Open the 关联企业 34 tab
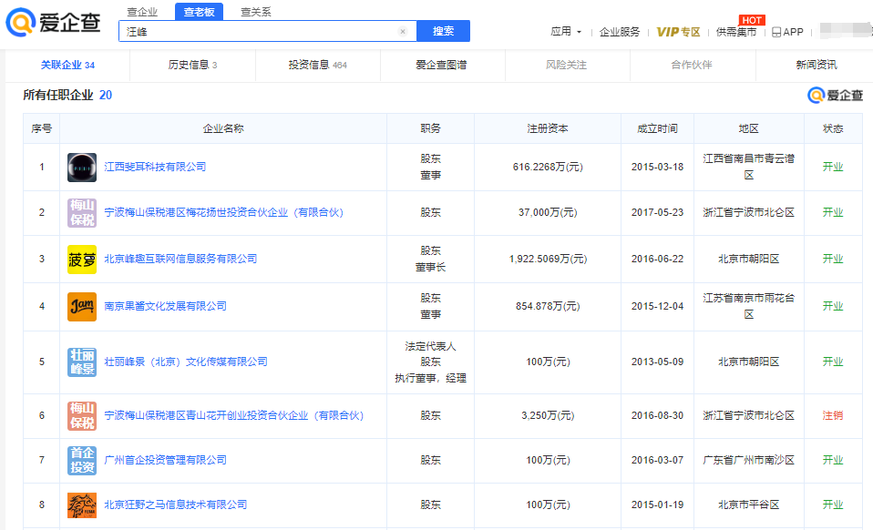This screenshot has width=873, height=530. coord(67,65)
